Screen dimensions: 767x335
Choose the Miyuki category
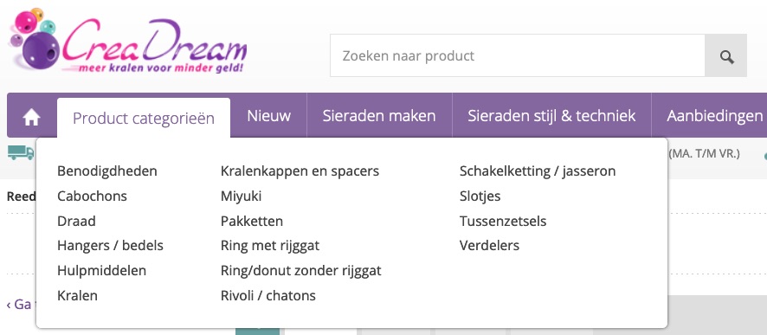(242, 196)
